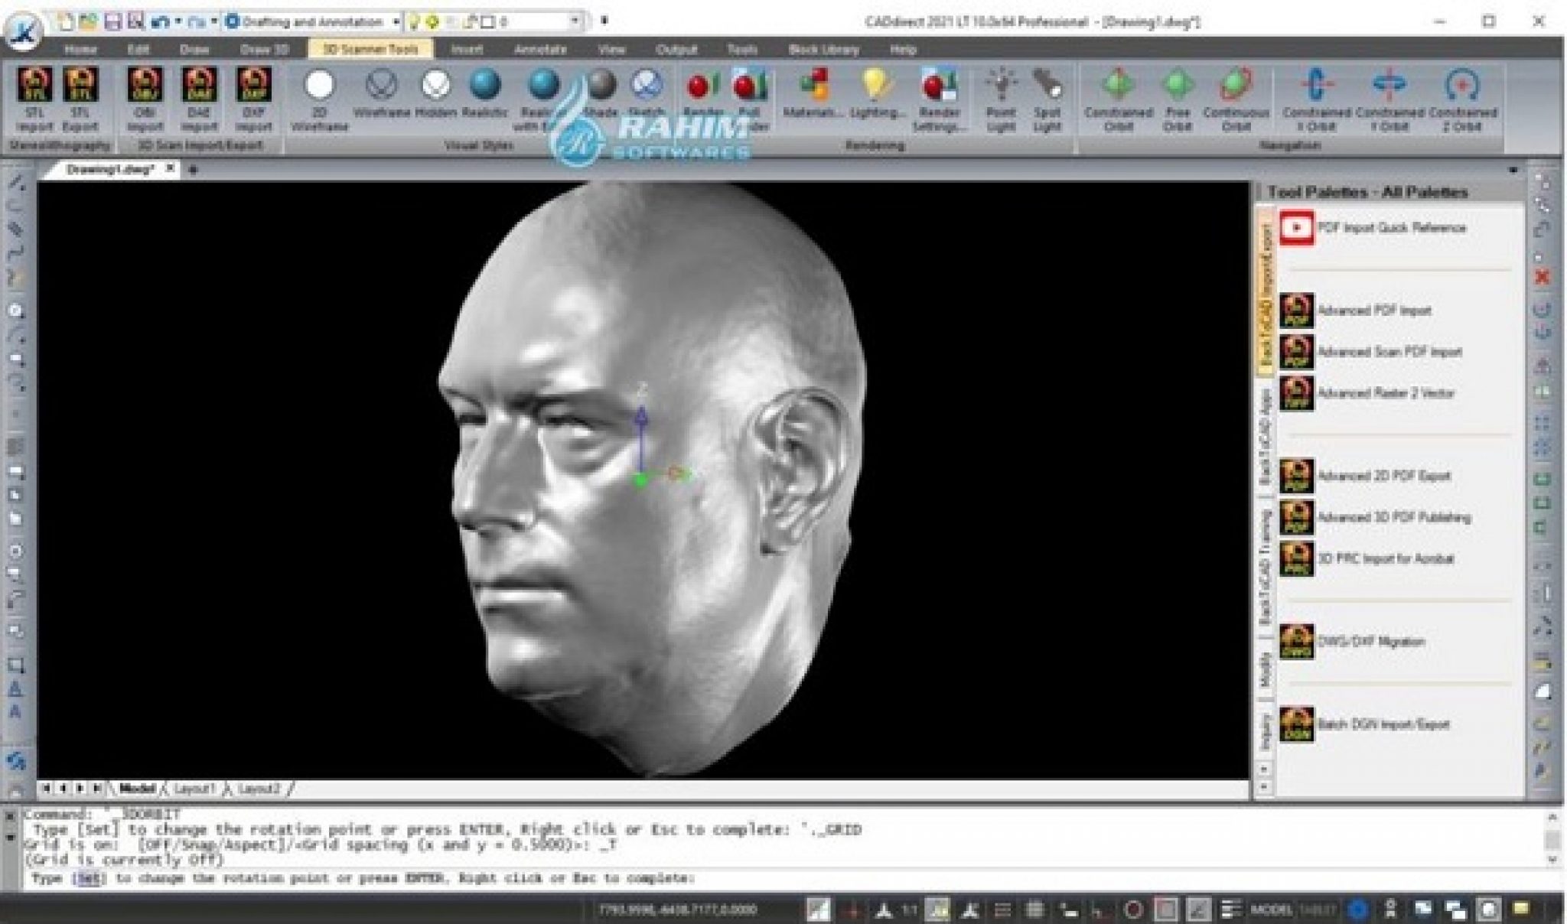Click the STL Import icon

[x=34, y=86]
